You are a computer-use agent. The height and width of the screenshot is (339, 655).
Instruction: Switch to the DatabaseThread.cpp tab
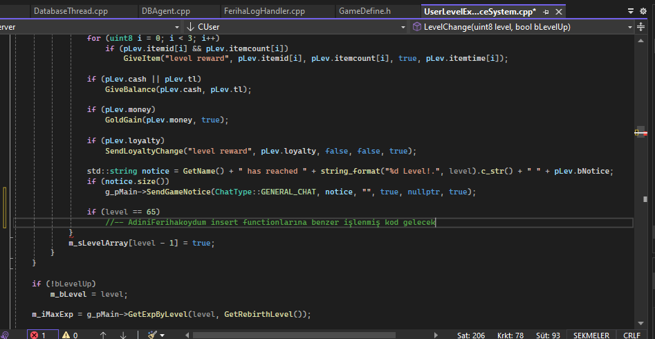[x=70, y=11]
